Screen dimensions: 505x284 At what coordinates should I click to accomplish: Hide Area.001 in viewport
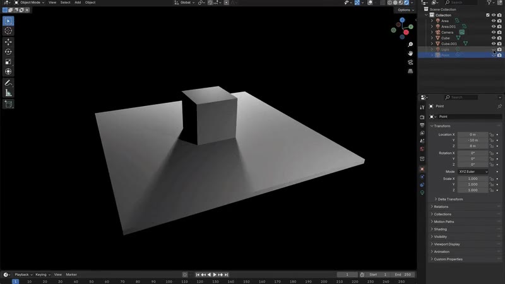[x=494, y=27]
